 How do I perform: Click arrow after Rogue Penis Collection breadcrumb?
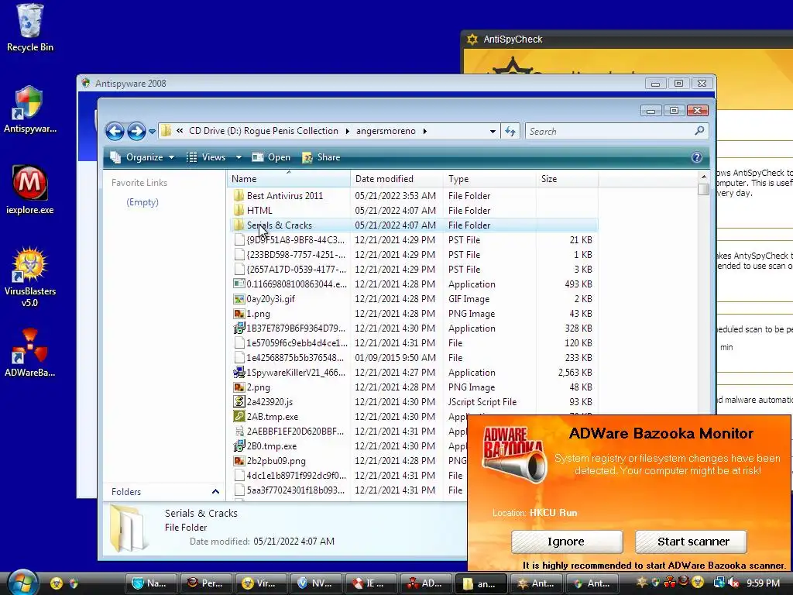(348, 131)
